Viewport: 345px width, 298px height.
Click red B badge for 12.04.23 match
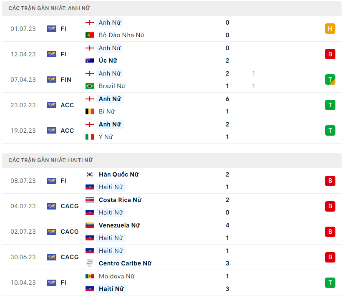[330, 54]
